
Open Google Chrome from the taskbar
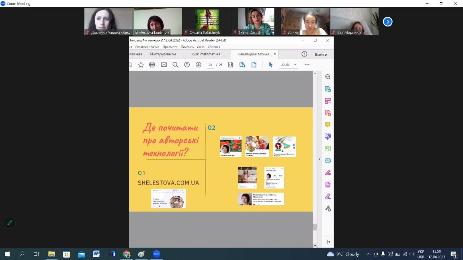tap(127, 254)
